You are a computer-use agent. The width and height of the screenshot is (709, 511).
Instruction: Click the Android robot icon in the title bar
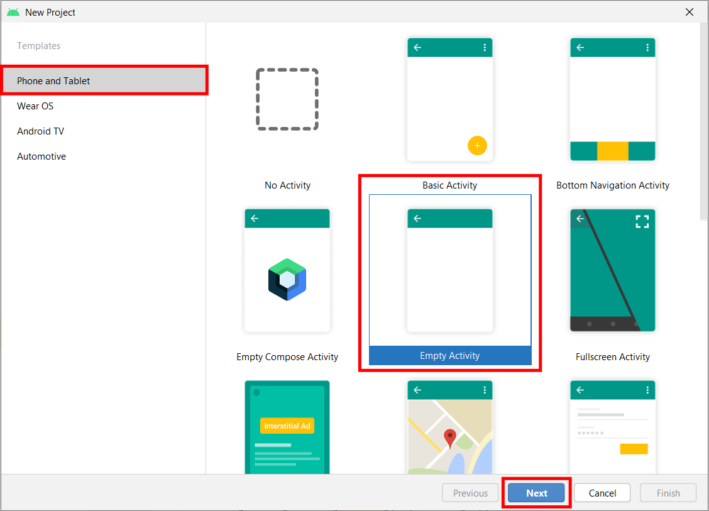[x=13, y=11]
